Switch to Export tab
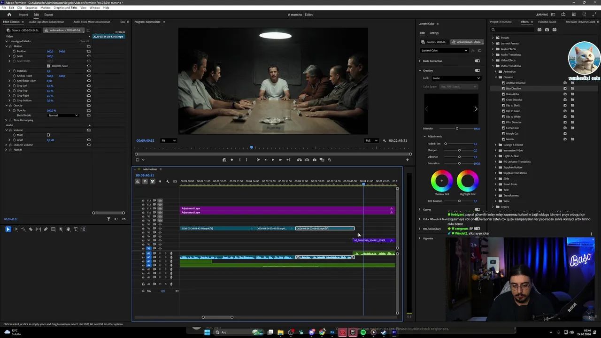The width and height of the screenshot is (601, 338). pyautogui.click(x=49, y=15)
